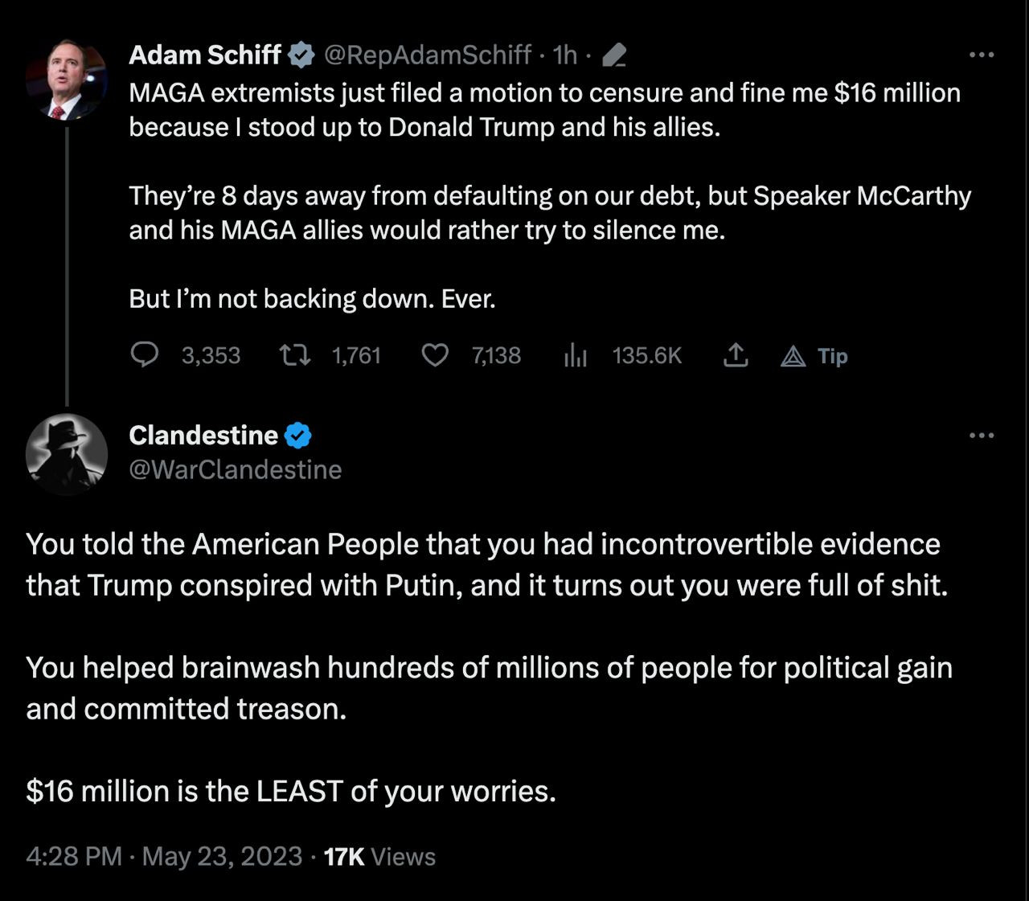Click Clandestine's blue verified badge
1029x901 pixels.
(298, 436)
